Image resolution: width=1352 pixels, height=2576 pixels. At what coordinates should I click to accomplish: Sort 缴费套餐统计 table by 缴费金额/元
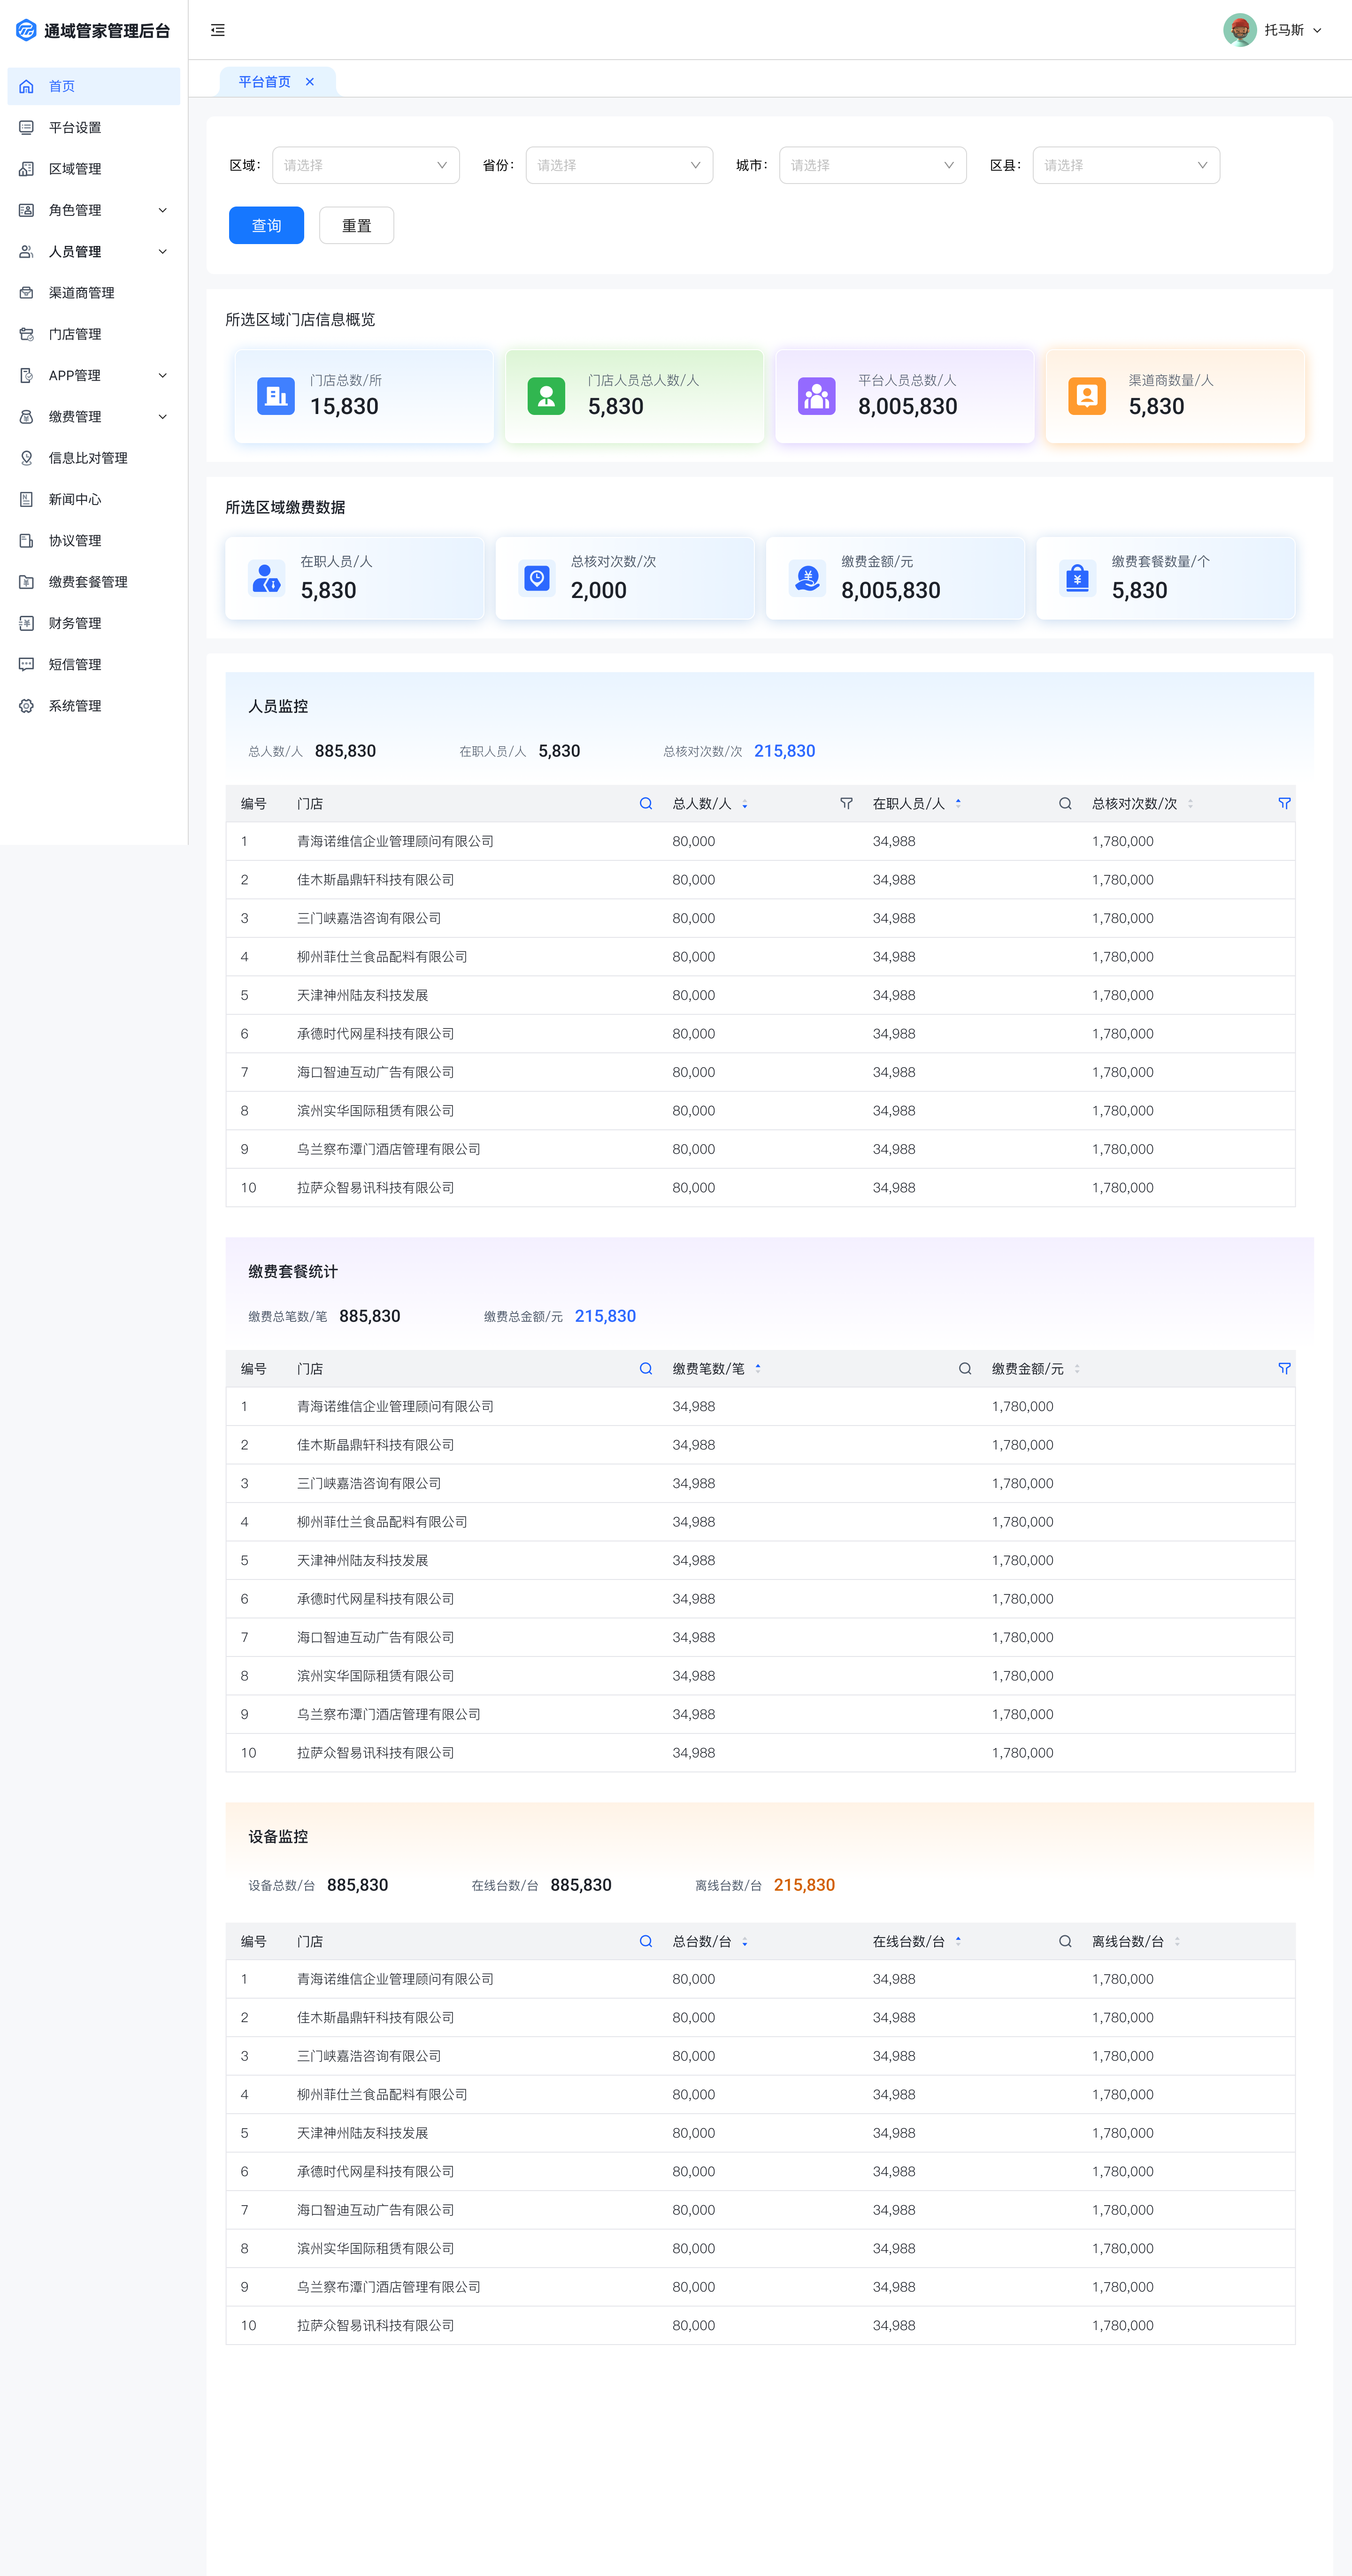[x=1077, y=1369]
